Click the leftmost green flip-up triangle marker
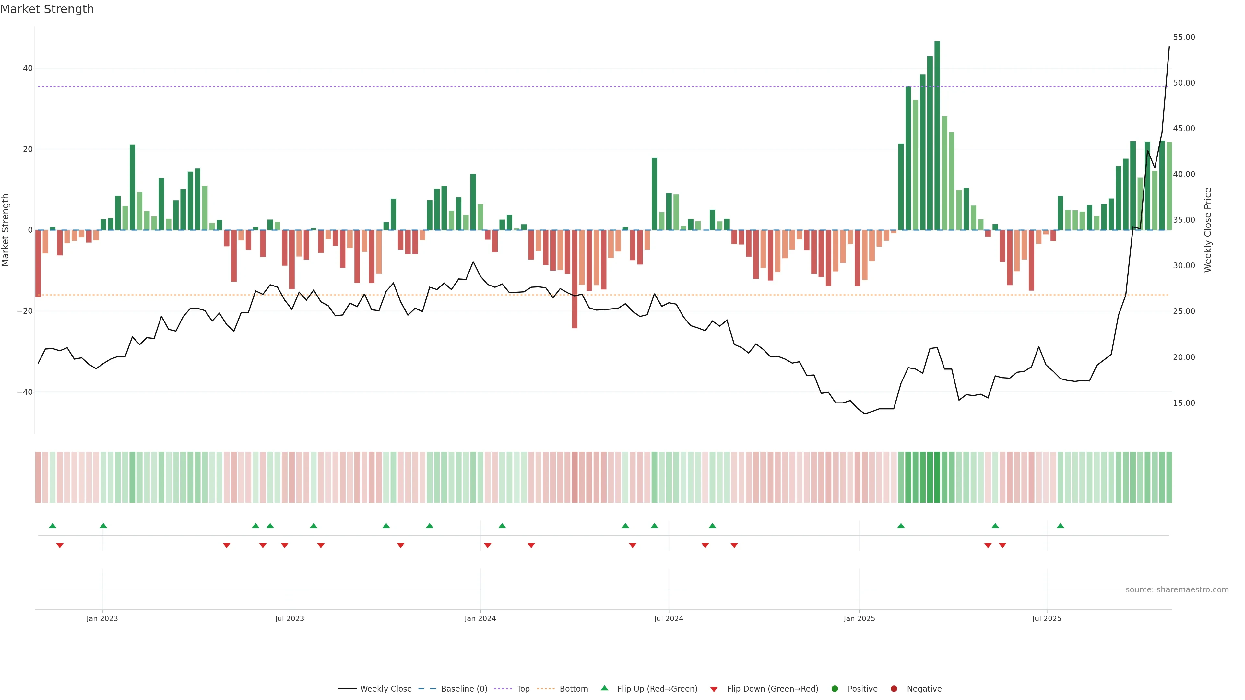The width and height of the screenshot is (1245, 700). click(x=53, y=526)
